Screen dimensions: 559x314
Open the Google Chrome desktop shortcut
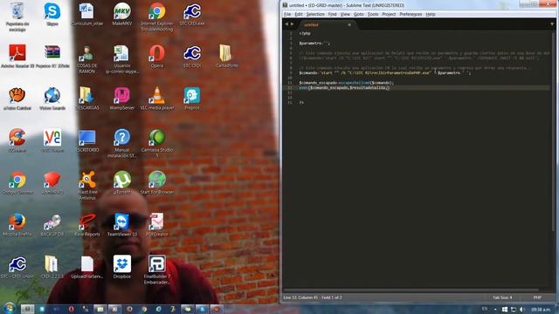point(17,183)
